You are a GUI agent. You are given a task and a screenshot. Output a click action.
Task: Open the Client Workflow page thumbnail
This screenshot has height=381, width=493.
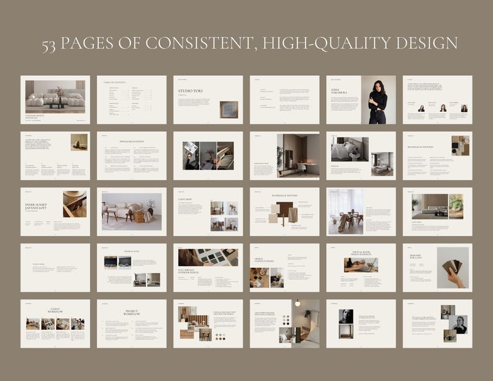pyautogui.click(x=55, y=324)
